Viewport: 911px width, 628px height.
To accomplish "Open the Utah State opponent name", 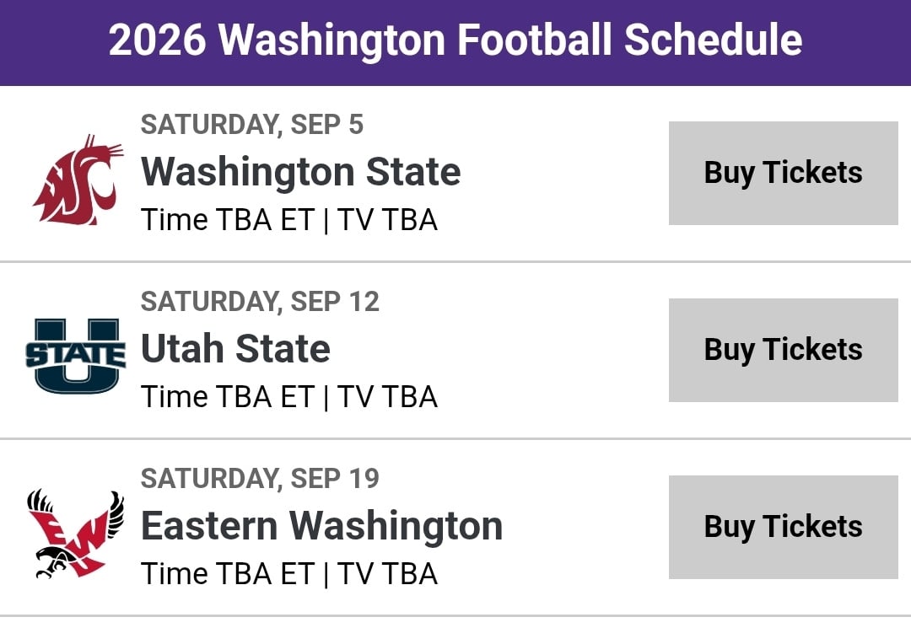I will [235, 349].
